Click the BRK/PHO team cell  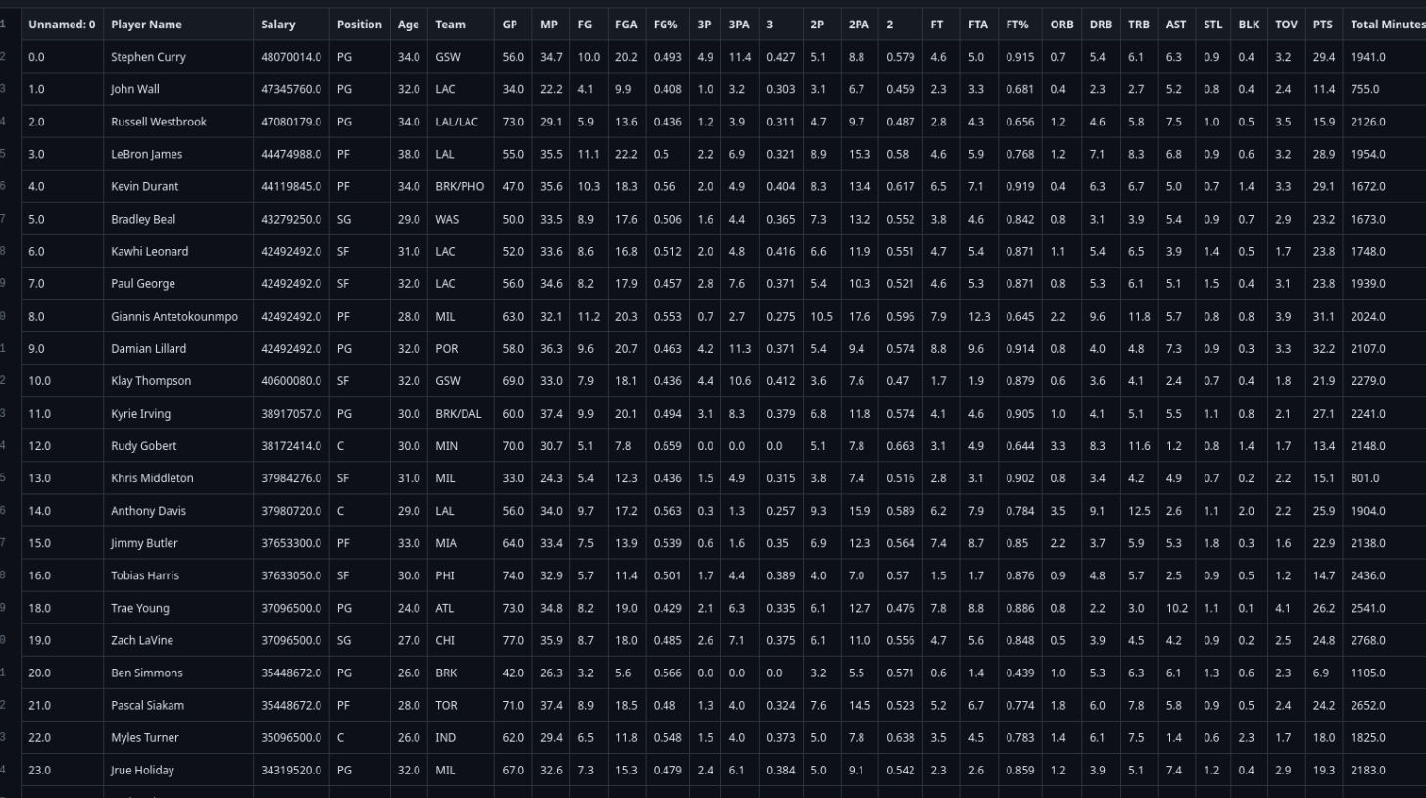(461, 186)
